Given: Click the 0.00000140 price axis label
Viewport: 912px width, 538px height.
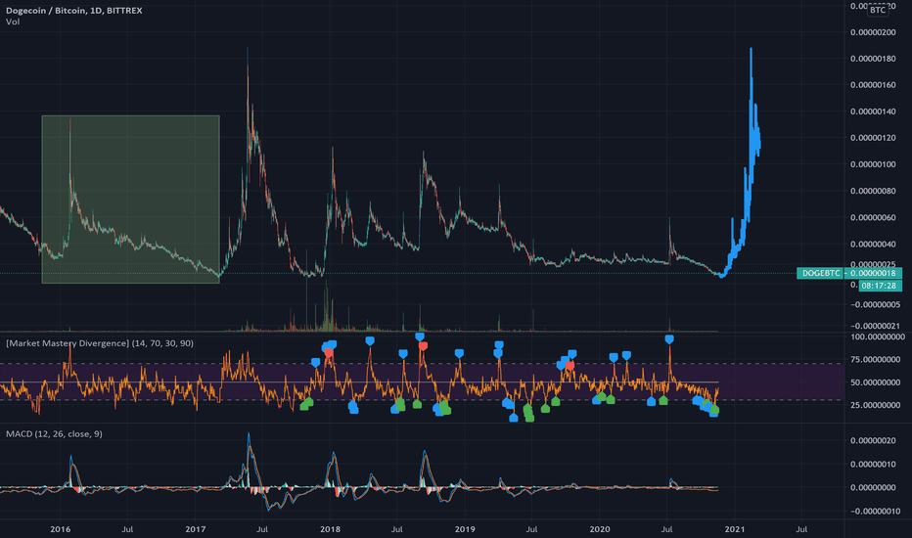Looking at the screenshot, I should (x=873, y=112).
